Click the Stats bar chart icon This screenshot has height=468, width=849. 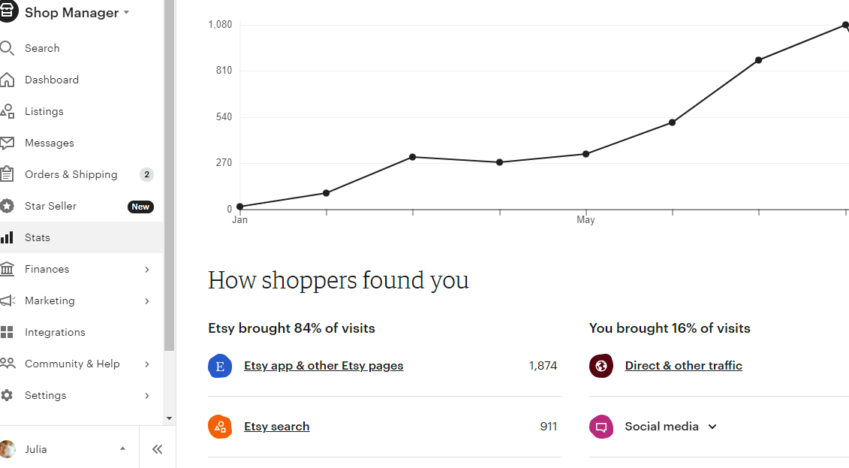(7, 237)
